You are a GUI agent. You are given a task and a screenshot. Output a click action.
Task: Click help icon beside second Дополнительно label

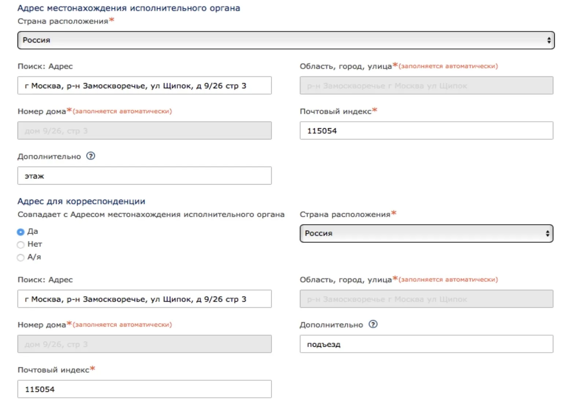373,324
